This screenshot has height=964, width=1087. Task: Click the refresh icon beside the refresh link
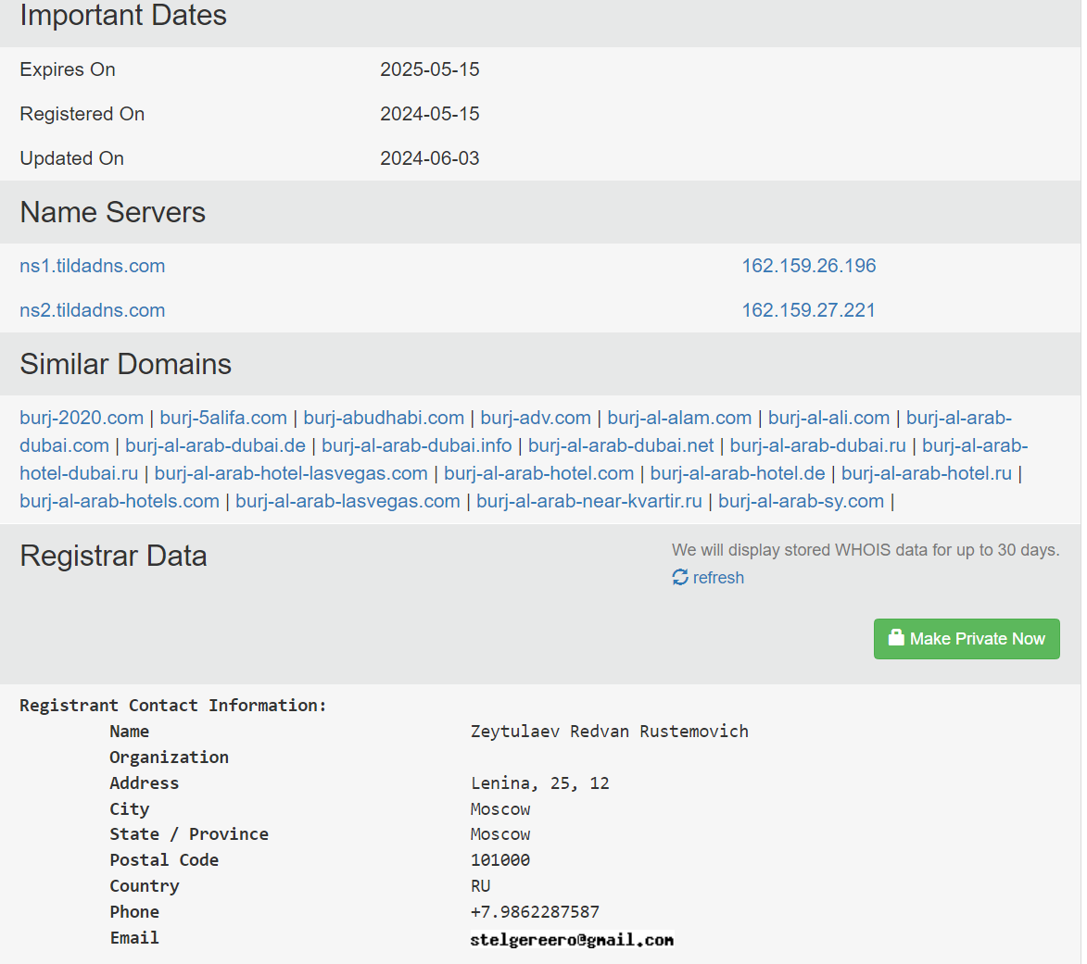click(680, 578)
